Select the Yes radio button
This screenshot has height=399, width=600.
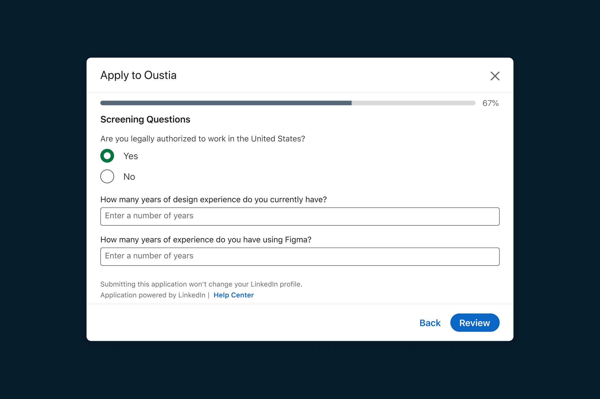[x=107, y=156]
